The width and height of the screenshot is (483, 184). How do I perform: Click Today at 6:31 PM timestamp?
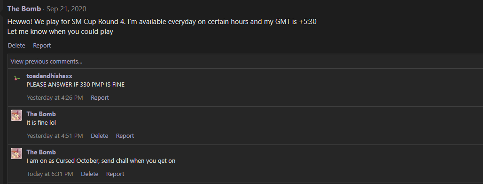click(x=50, y=174)
